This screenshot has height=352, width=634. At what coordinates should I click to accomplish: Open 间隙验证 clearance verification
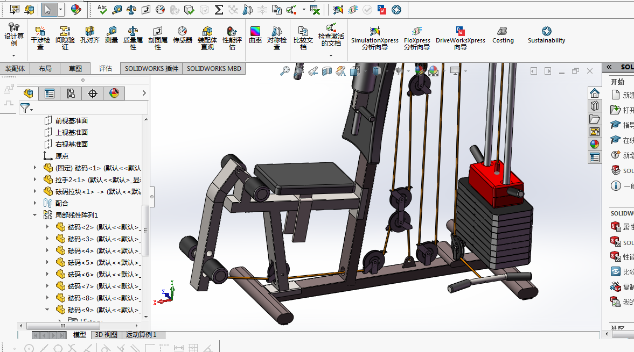pyautogui.click(x=65, y=38)
